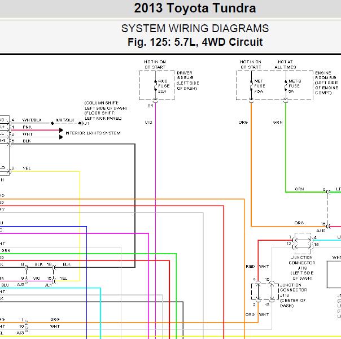341x339 pixels.
Task: Click the 4WD FUSE 20A symbol
Action: (155, 85)
